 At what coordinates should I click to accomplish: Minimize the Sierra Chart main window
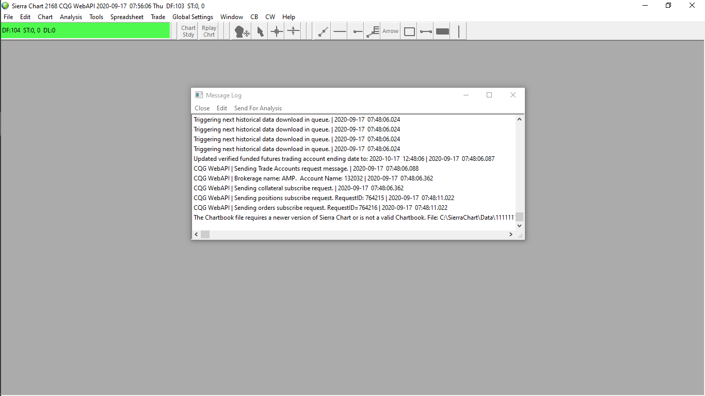point(645,6)
